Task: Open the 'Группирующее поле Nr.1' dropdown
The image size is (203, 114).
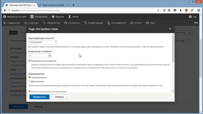Action: click(x=43, y=42)
